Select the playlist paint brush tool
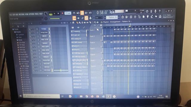 pos(80,23)
